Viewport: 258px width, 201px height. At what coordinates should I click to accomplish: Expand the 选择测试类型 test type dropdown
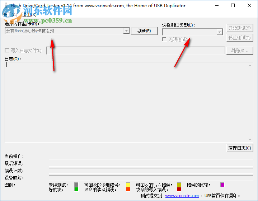coord(220,32)
